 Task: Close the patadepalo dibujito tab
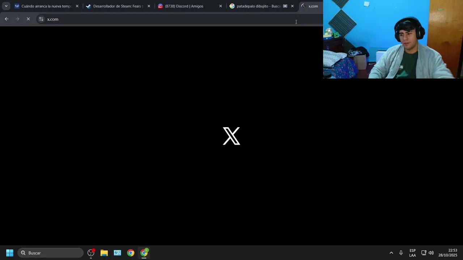tap(292, 6)
